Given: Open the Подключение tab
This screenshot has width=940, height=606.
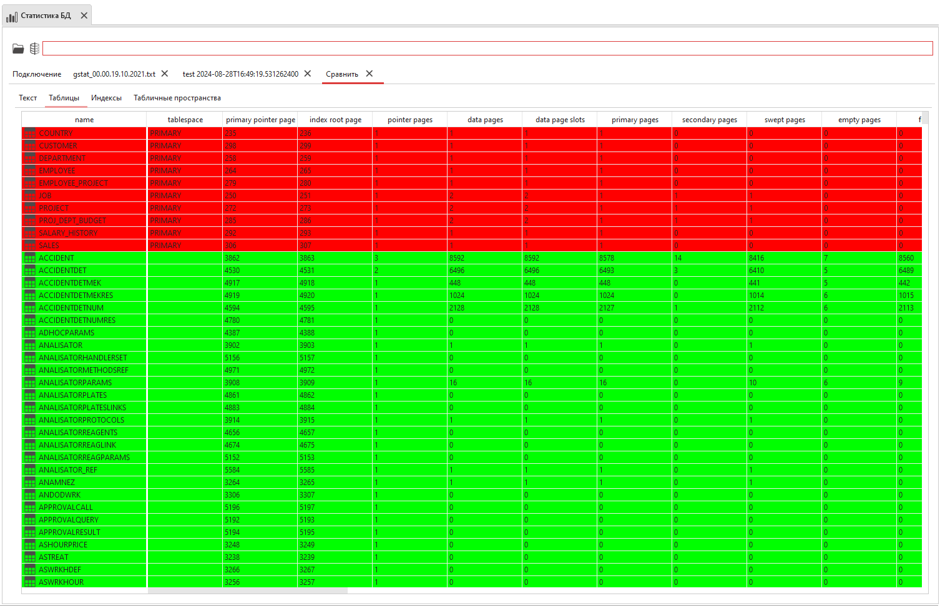Looking at the screenshot, I should point(36,74).
